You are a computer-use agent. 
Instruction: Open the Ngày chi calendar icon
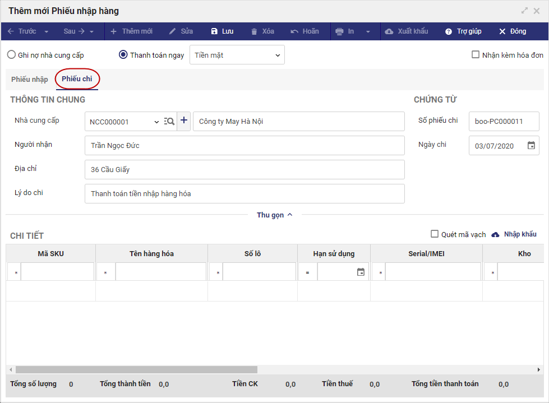point(531,146)
